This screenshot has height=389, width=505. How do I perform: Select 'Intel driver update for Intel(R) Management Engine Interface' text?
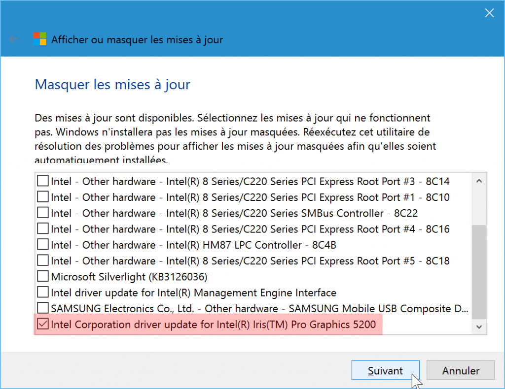coord(193,292)
